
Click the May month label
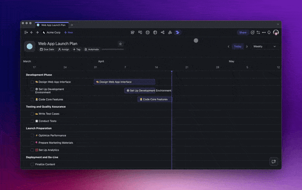(232, 62)
